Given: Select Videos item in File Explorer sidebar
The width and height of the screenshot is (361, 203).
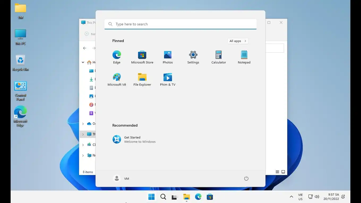Looking at the screenshot, I should pyautogui.click(x=91, y=113).
